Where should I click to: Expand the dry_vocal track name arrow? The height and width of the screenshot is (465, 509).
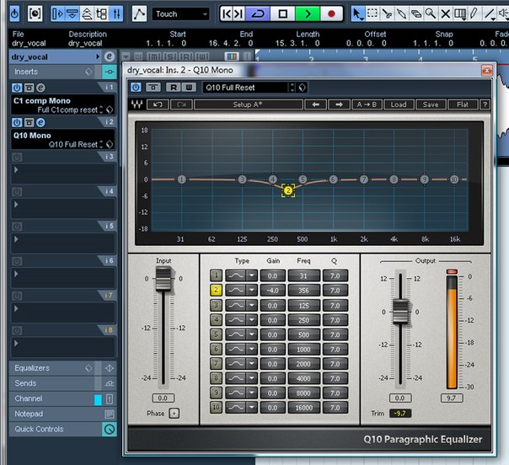pos(98,56)
